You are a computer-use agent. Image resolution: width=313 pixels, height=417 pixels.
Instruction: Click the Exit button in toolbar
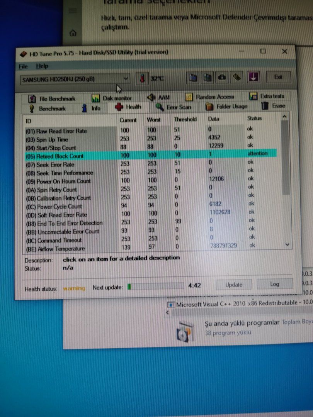(x=278, y=77)
